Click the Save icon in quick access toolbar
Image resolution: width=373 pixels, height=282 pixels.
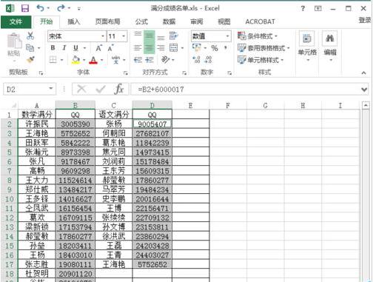tap(25, 9)
